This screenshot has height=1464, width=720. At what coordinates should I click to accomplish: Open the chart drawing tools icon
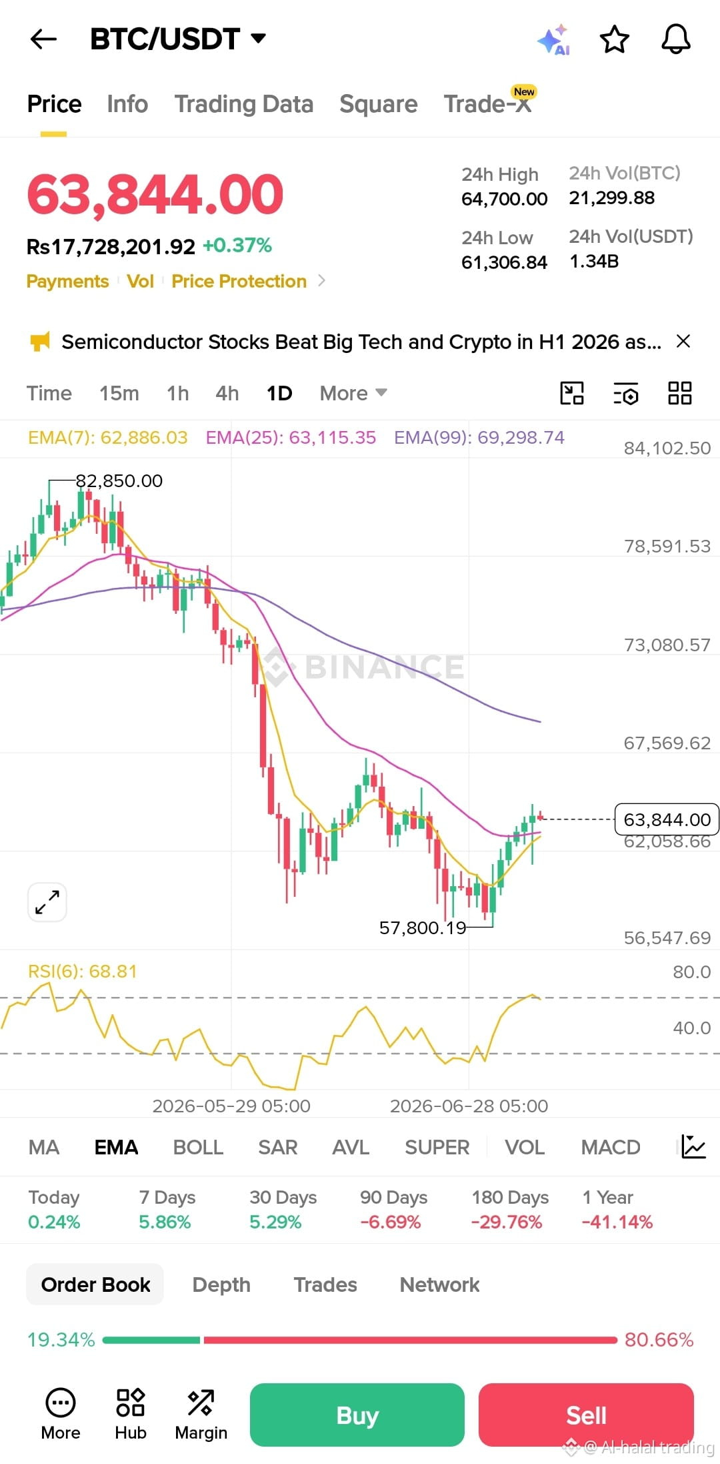(x=572, y=394)
